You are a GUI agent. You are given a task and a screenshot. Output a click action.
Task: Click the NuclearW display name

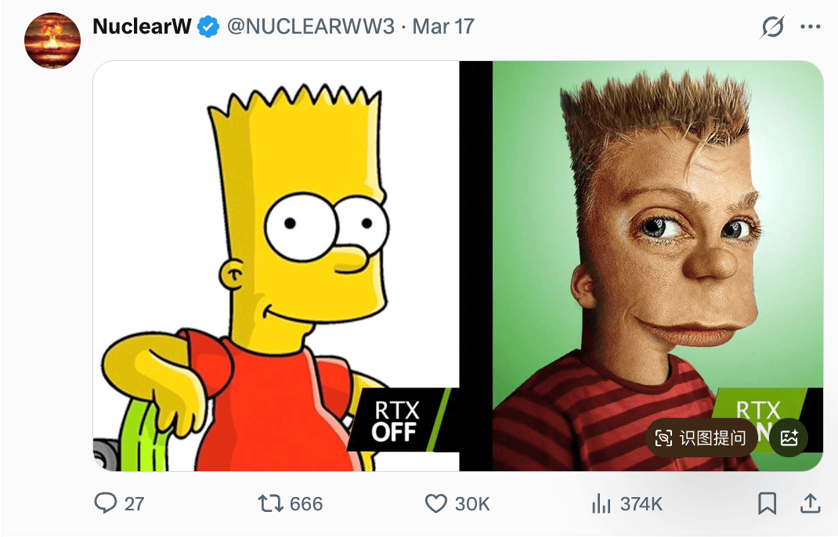pyautogui.click(x=142, y=27)
